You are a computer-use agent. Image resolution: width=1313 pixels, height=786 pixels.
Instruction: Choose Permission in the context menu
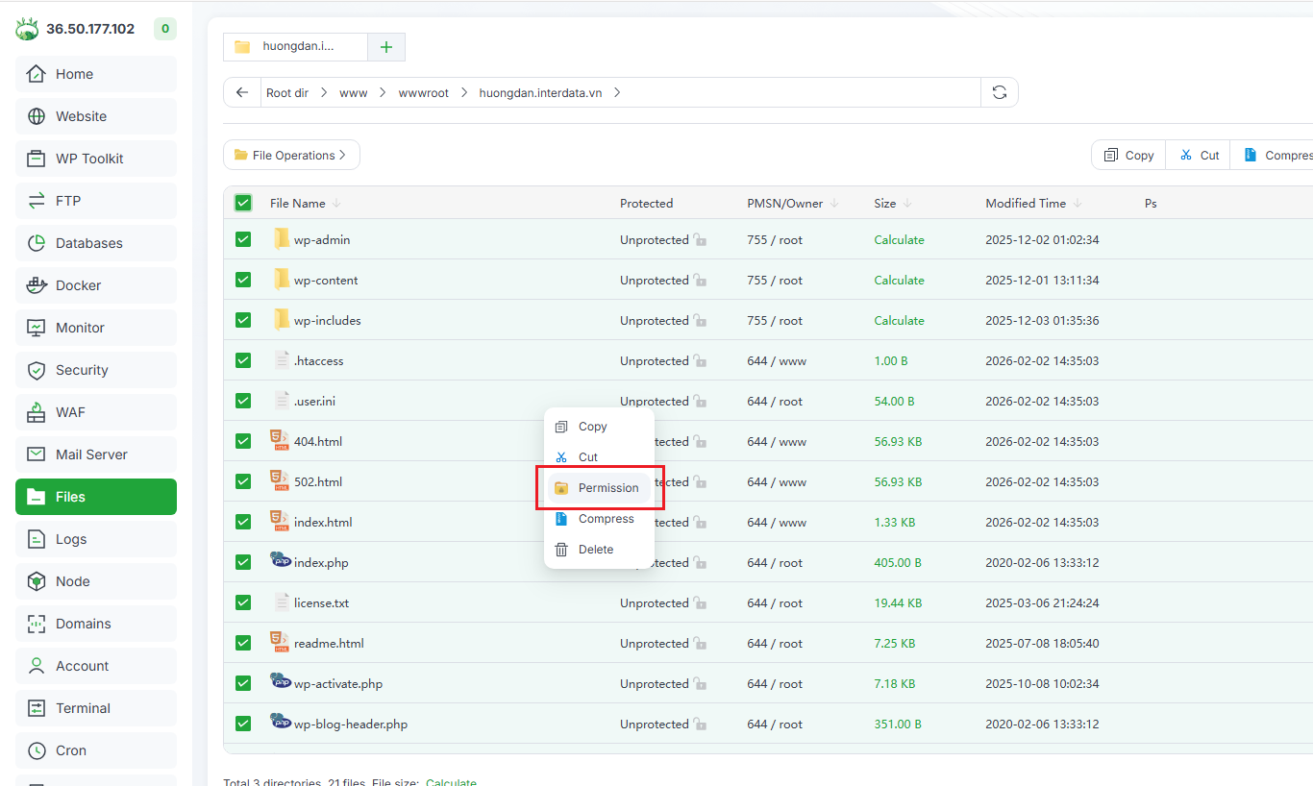(x=599, y=488)
